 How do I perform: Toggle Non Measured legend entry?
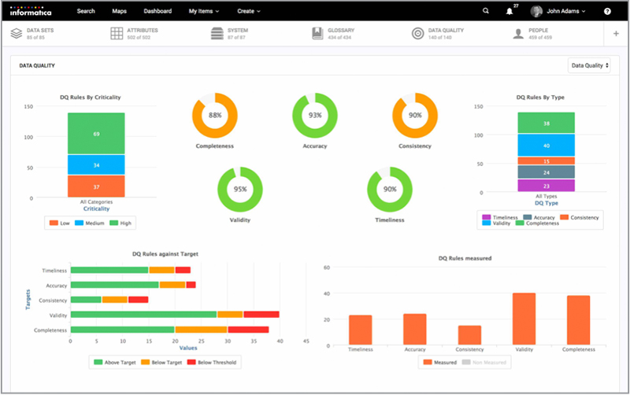tap(484, 362)
